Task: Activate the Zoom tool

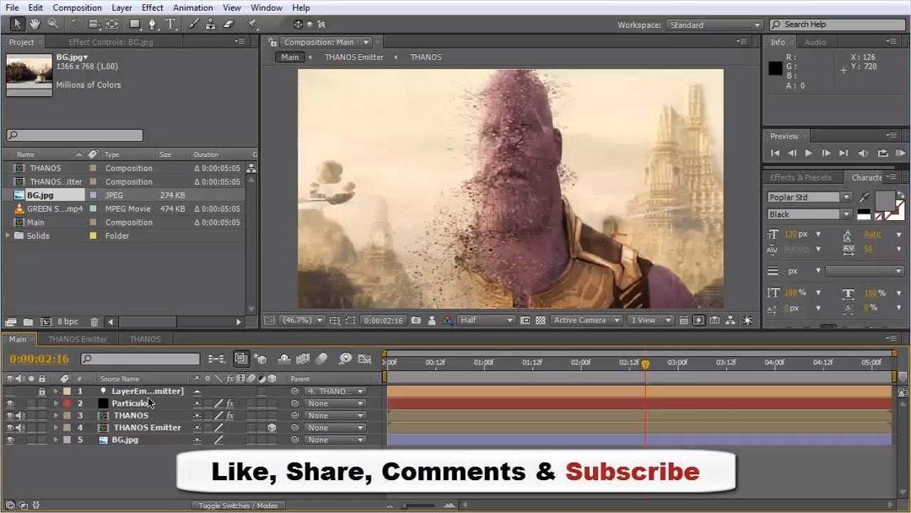Action: click(51, 24)
